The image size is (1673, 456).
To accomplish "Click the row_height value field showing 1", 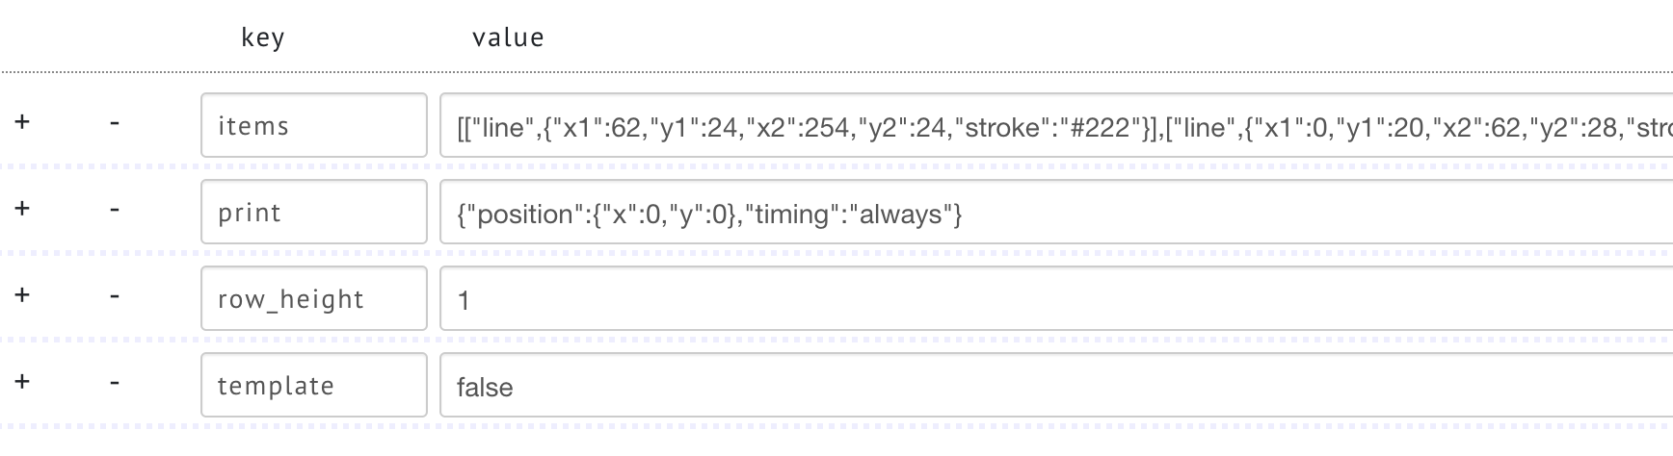I will tap(1056, 298).
